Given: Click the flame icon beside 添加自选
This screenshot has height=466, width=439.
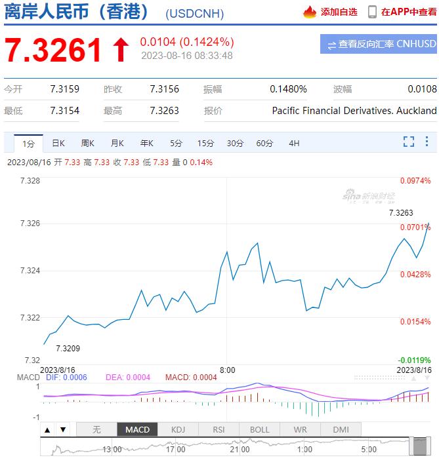Looking at the screenshot, I should (310, 12).
